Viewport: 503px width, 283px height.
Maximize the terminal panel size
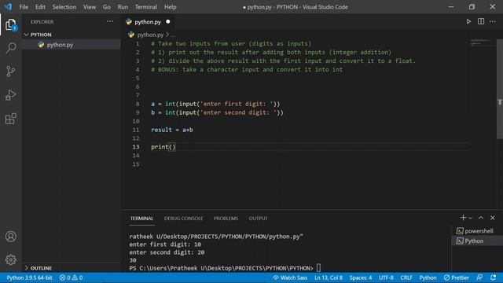(x=481, y=218)
